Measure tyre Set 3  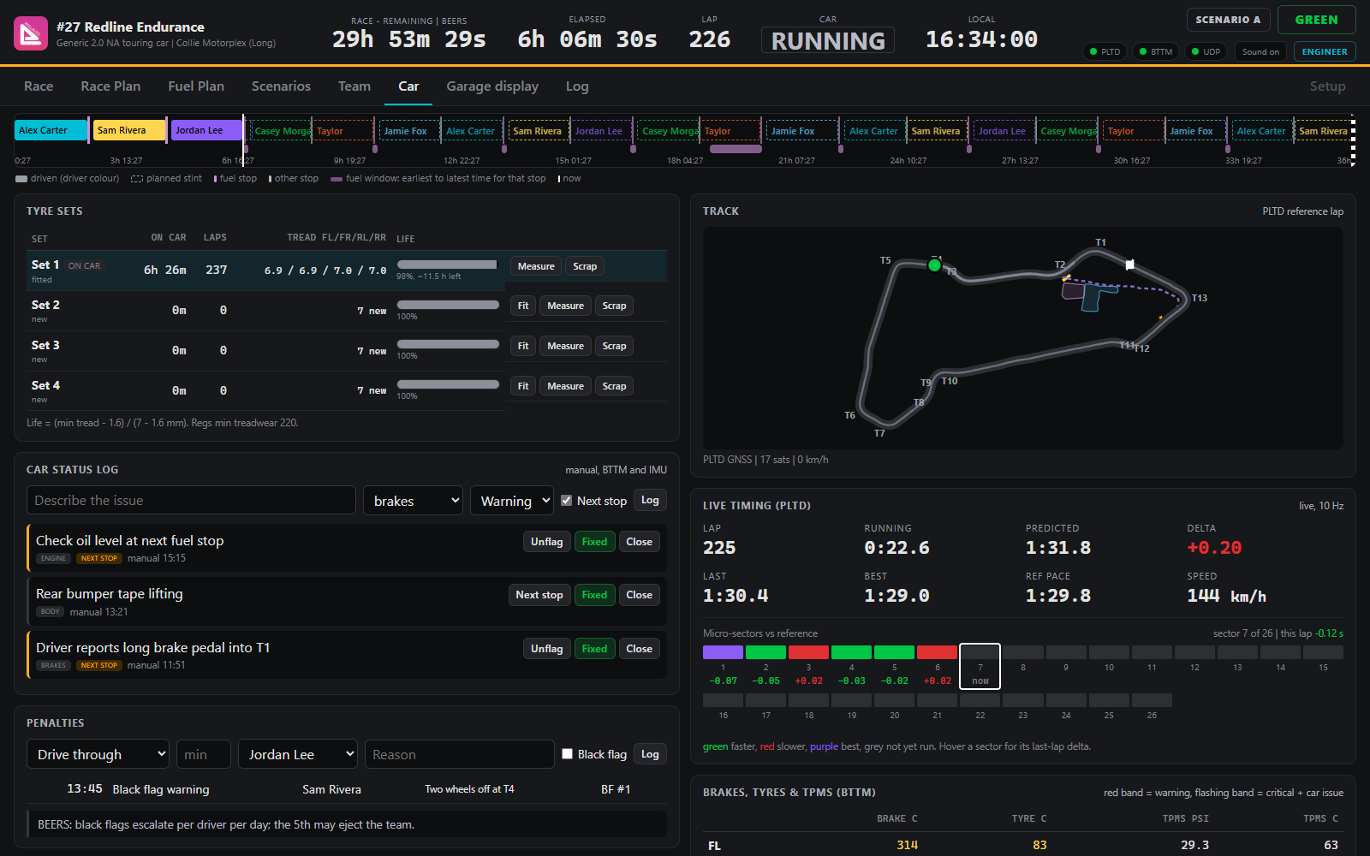click(565, 346)
